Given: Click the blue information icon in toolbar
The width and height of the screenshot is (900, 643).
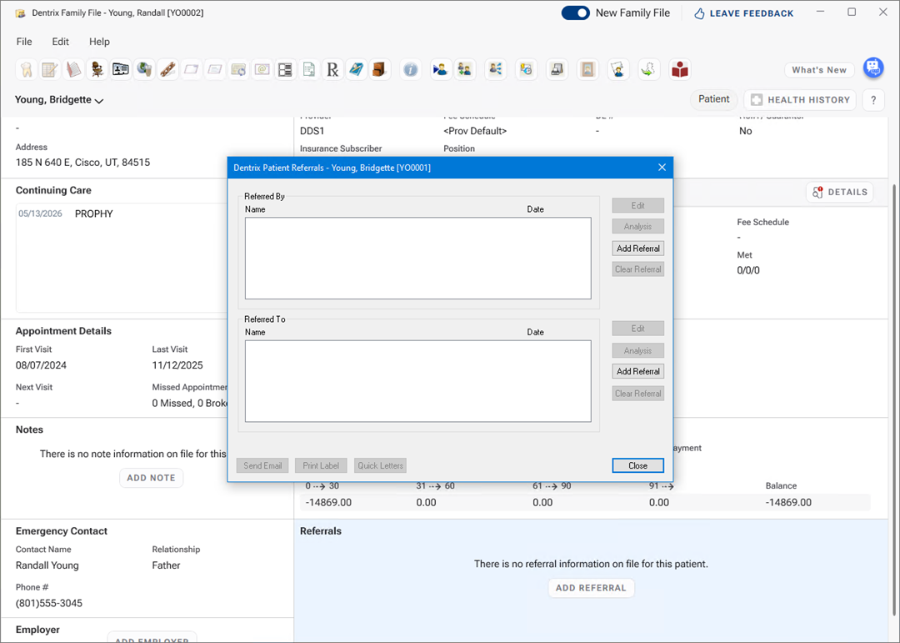Looking at the screenshot, I should click(410, 70).
